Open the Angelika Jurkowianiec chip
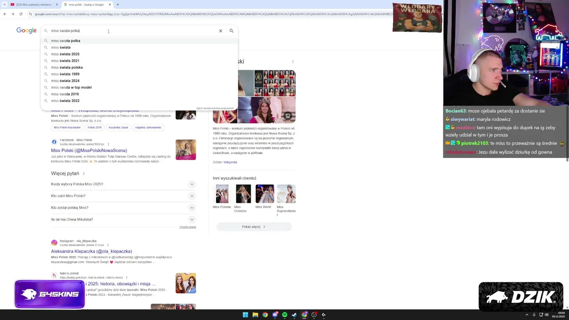 pyautogui.click(x=148, y=127)
